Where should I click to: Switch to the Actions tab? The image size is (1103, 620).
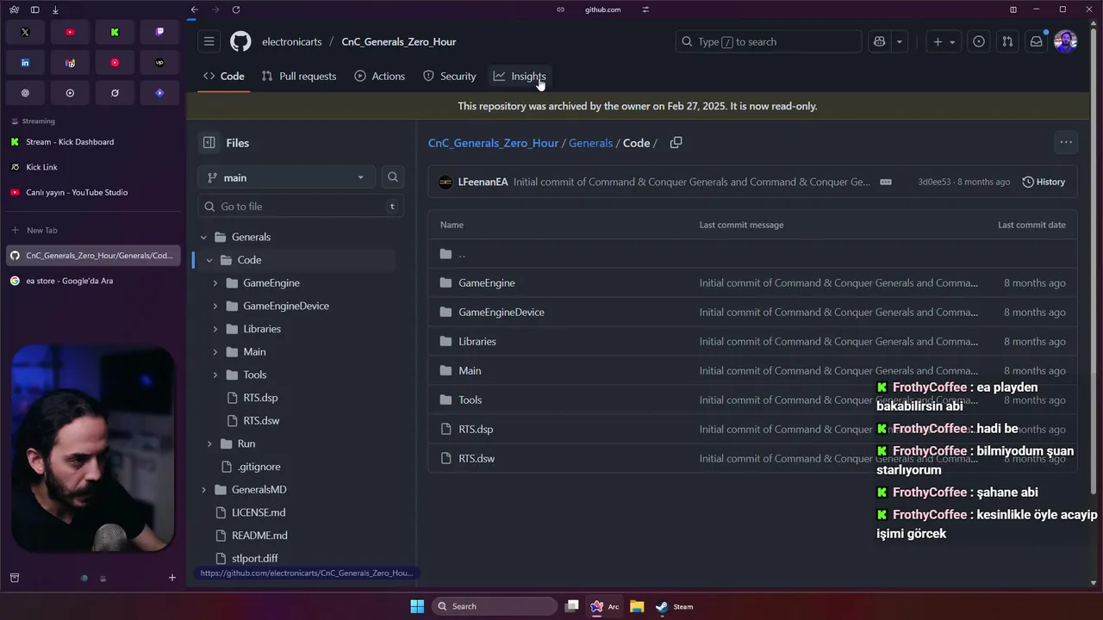click(x=380, y=76)
